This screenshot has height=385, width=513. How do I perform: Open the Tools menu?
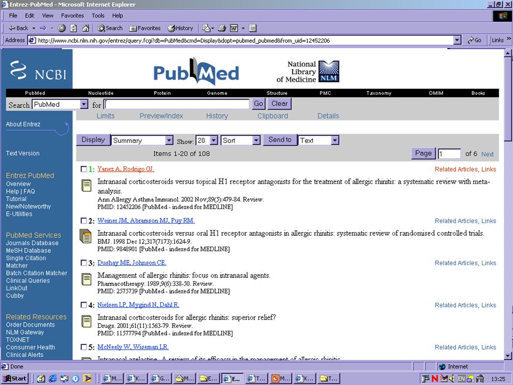[98, 16]
